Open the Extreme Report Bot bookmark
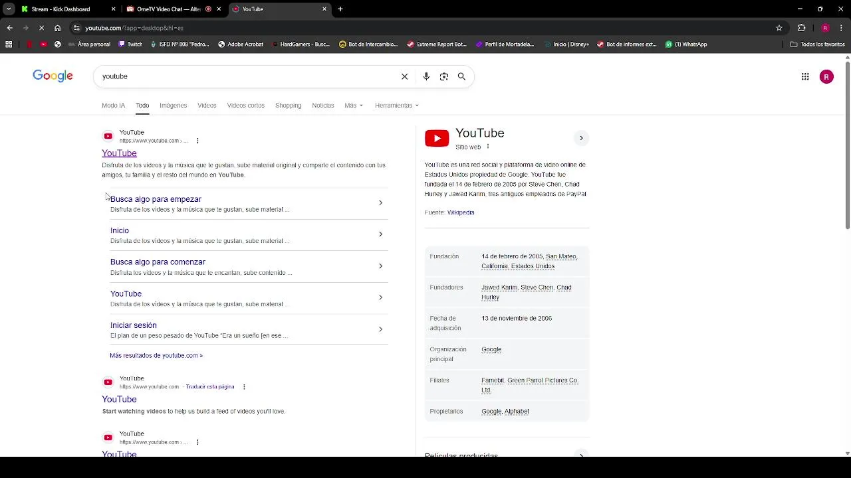 click(x=437, y=44)
